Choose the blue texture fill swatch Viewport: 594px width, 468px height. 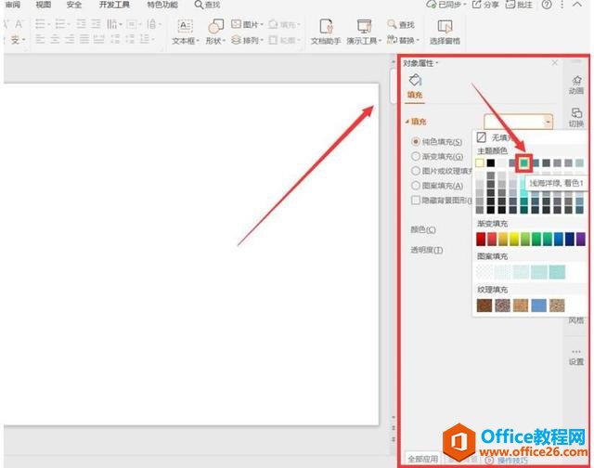click(538, 305)
